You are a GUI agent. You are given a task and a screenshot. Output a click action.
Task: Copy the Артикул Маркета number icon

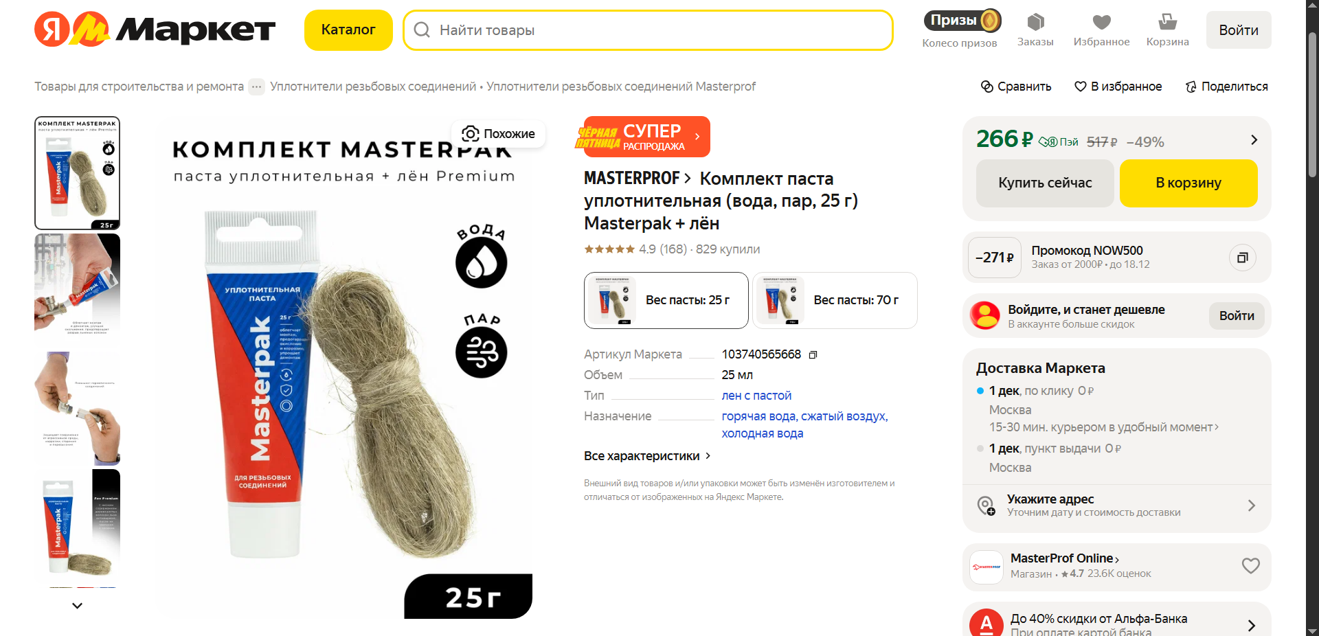coord(813,355)
